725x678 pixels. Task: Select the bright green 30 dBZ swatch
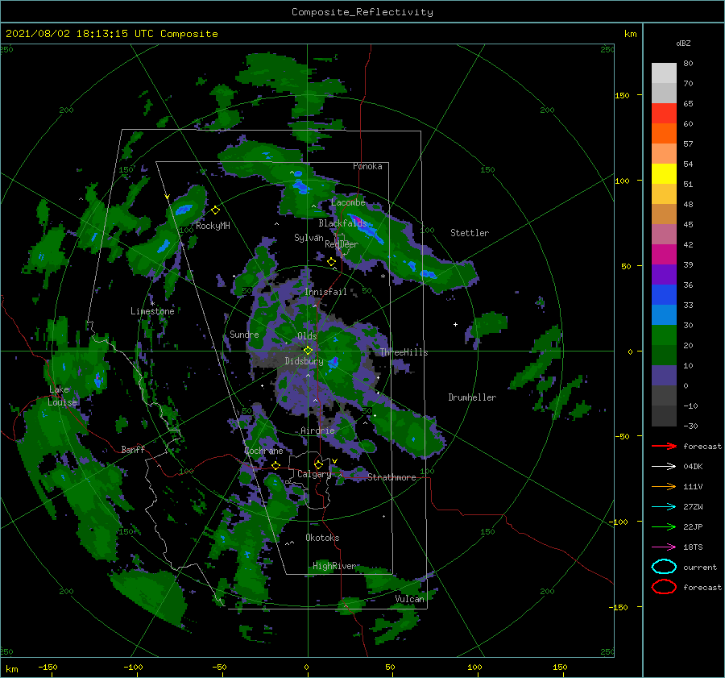point(664,335)
